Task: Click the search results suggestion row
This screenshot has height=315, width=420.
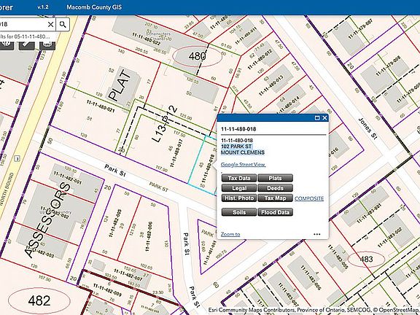Action: 28,36
